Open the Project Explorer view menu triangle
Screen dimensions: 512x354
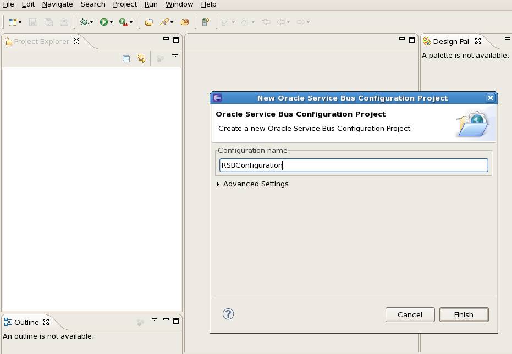175,56
